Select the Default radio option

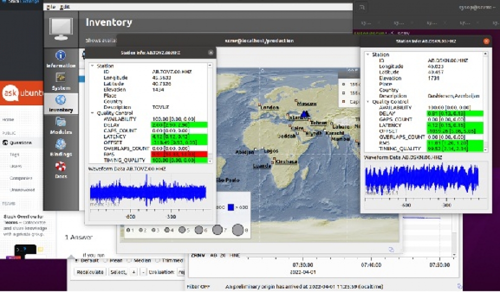click(76, 260)
